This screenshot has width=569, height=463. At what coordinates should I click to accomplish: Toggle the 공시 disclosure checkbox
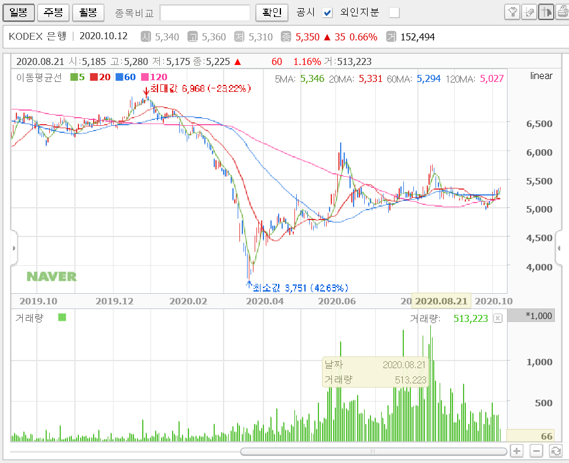(x=327, y=13)
